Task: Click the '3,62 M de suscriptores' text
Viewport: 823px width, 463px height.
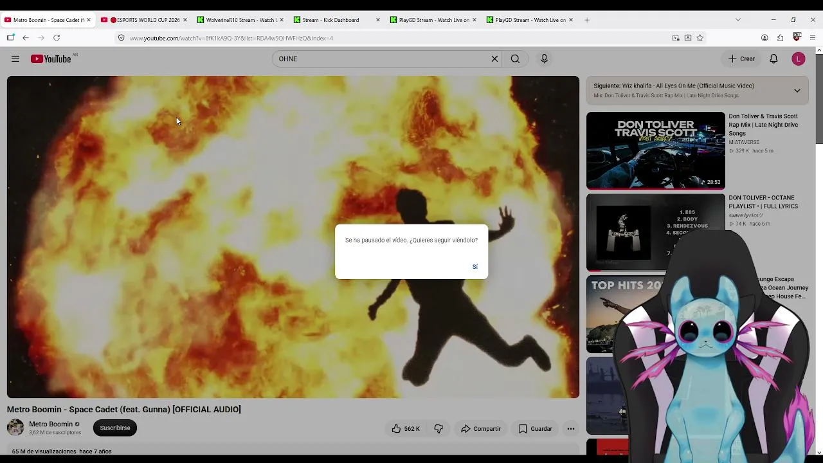Action: [x=55, y=433]
